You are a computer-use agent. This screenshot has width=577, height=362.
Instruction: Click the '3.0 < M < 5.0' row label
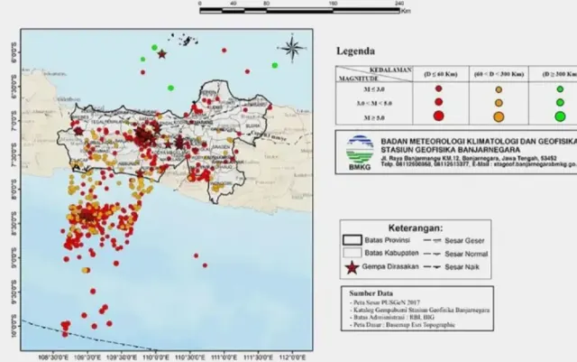pyautogui.click(x=374, y=103)
